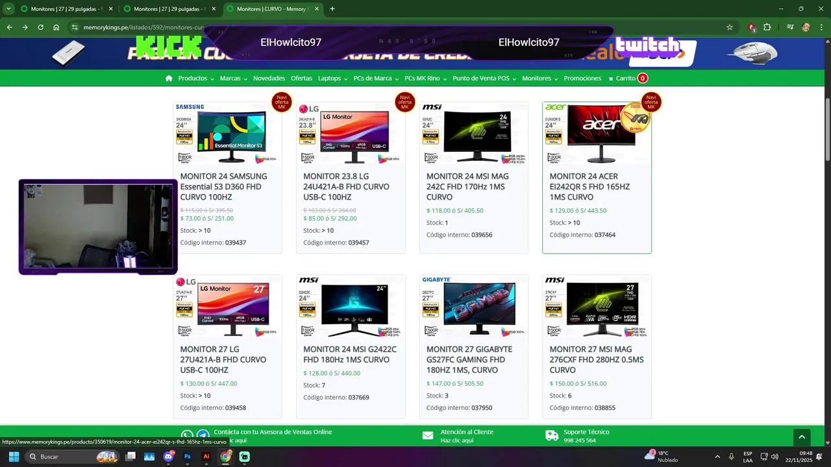This screenshot has height=467, width=831.
Task: Open the Ofertas section
Action: coord(301,78)
